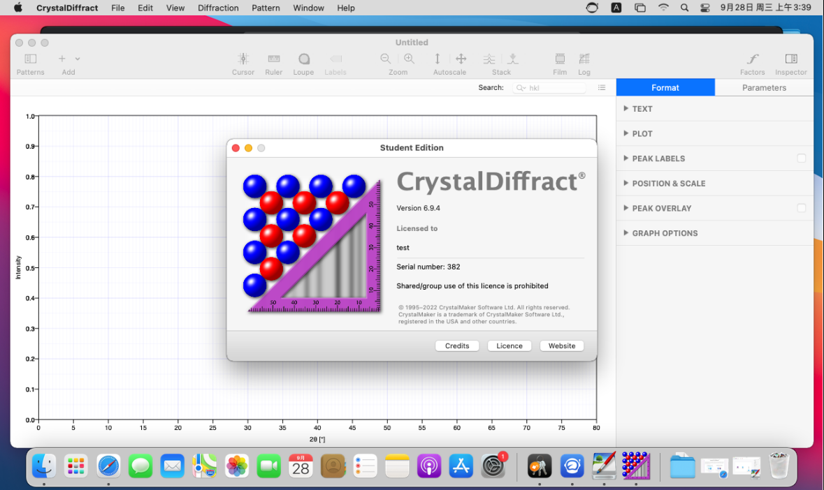
Task: Click the date and time in menu bar
Action: tap(766, 8)
